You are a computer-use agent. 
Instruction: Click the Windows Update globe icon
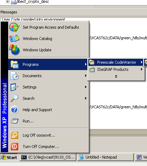14,50
